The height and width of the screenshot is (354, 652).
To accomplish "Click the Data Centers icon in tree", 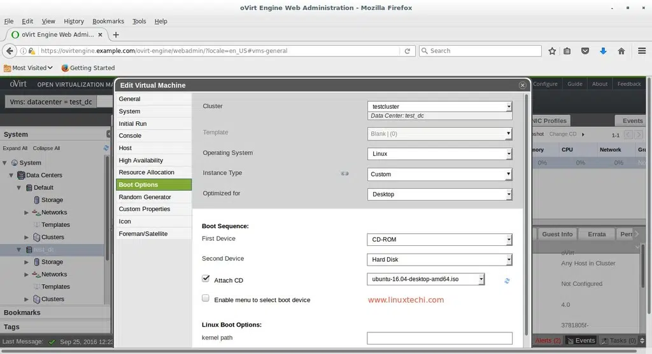I will (21, 175).
